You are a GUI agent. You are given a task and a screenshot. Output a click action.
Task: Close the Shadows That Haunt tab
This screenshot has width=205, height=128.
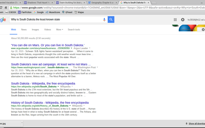(52, 3)
